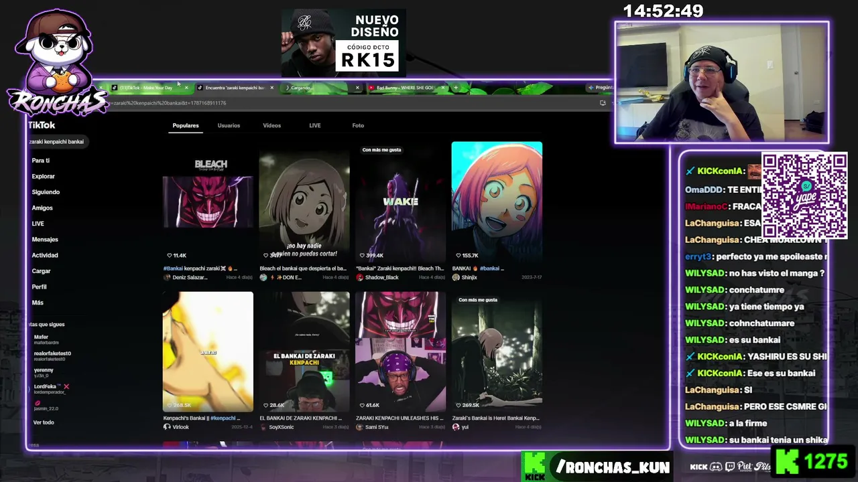Viewport: 858px width, 482px height.
Task: Open LIVE in TikTok sidebar
Action: [x=38, y=224]
